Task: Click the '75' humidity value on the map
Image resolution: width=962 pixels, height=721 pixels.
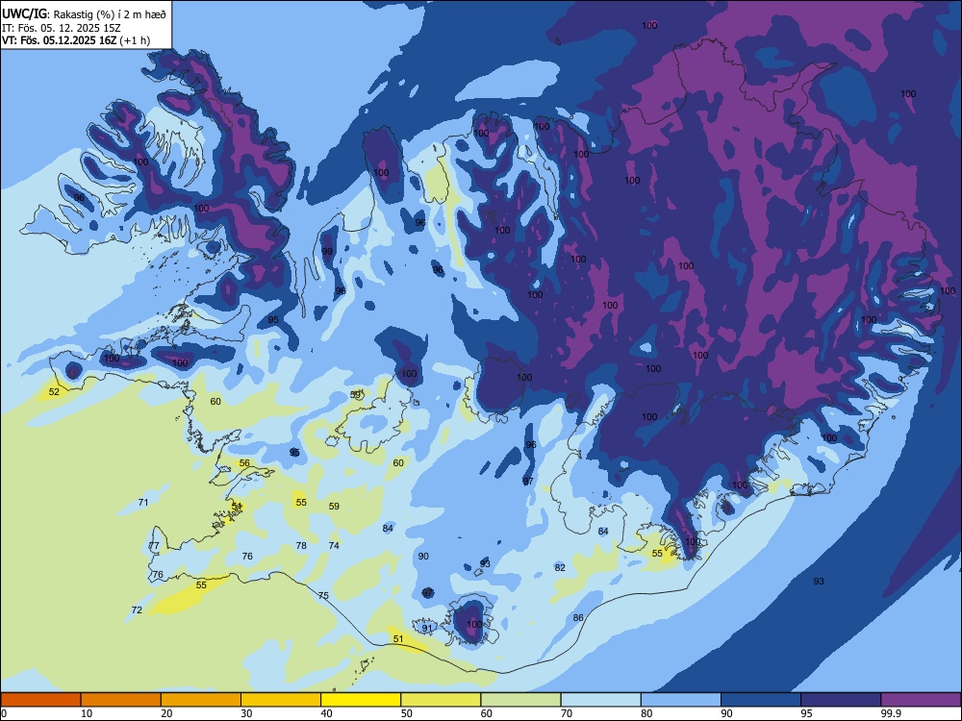Action: click(x=323, y=596)
